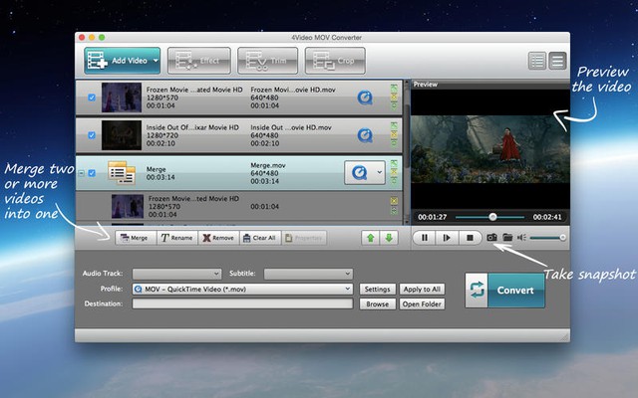The height and width of the screenshot is (398, 638).
Task: Move the selected item down with the green arrow
Action: (x=390, y=238)
